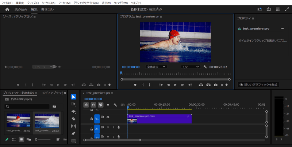This screenshot has width=292, height=147.
Task: Click 新しいグラフィックを作成 button
Action: click(258, 84)
